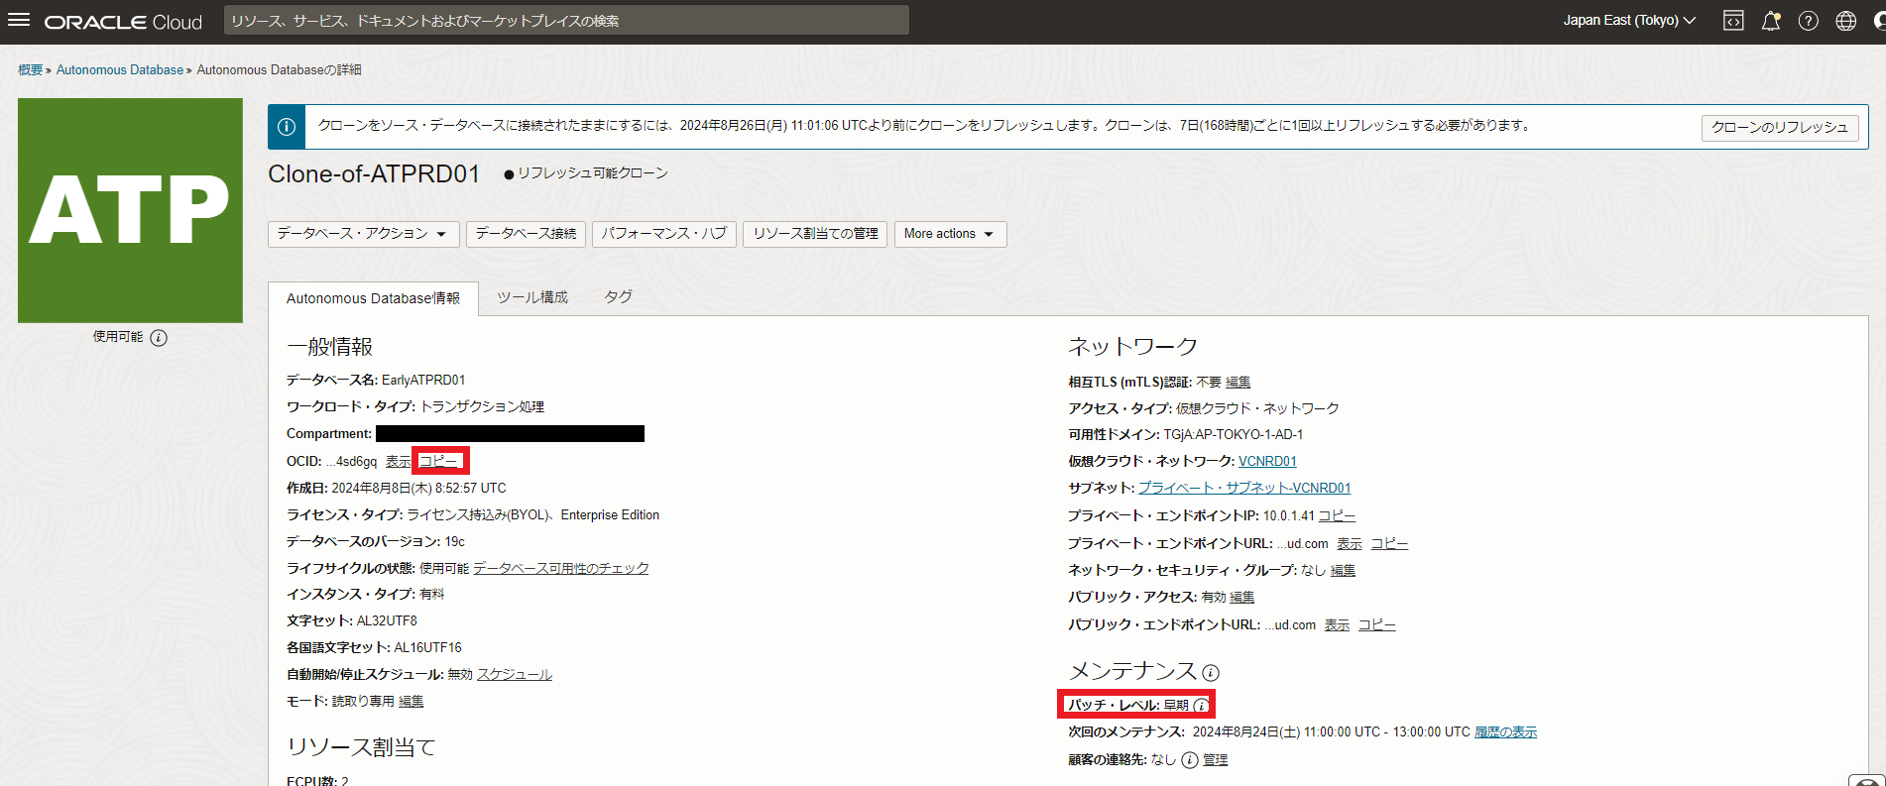Click the データベース接続 button

(526, 234)
